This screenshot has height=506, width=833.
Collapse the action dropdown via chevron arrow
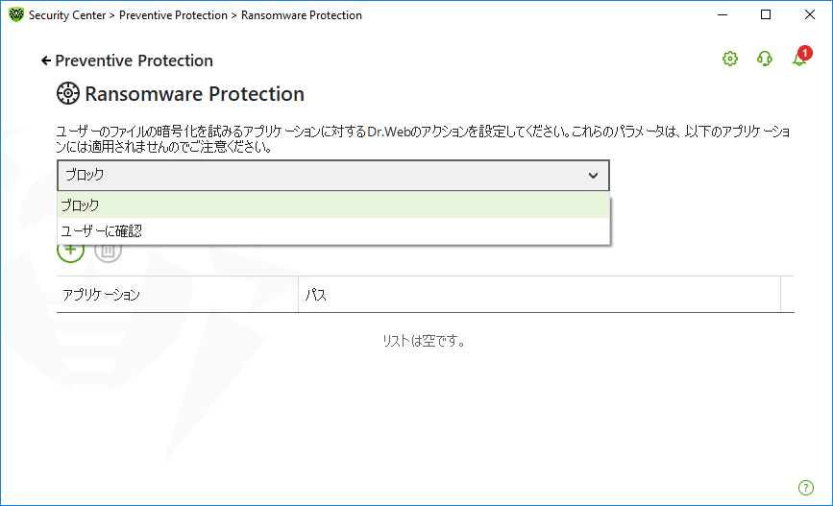593,175
